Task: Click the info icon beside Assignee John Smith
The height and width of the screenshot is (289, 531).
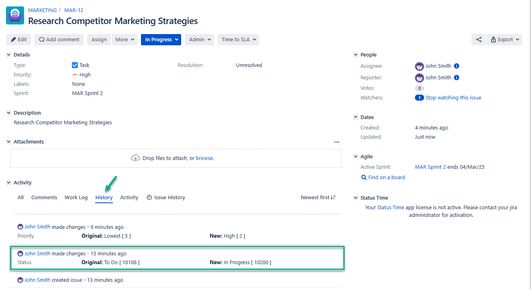Action: coord(457,66)
